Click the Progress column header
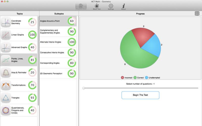This screenshot has width=202, height=126. tap(140, 14)
